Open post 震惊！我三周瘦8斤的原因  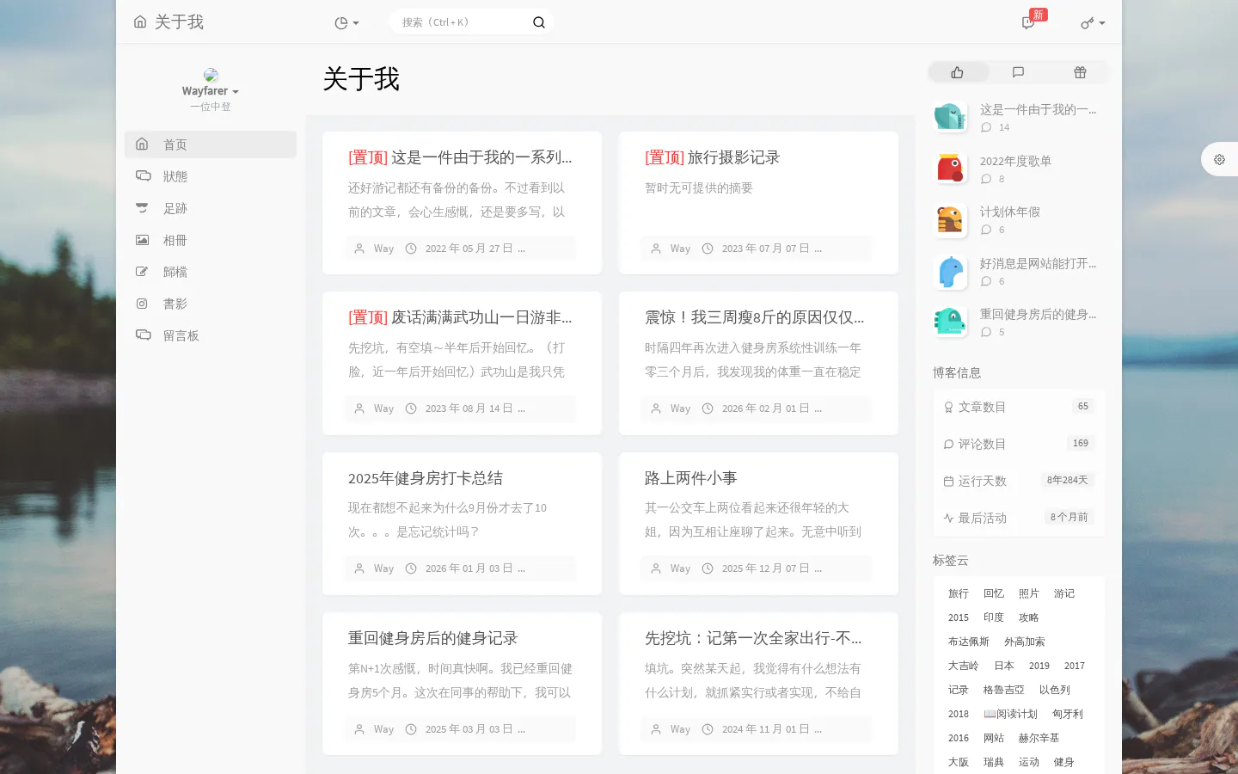tap(755, 317)
